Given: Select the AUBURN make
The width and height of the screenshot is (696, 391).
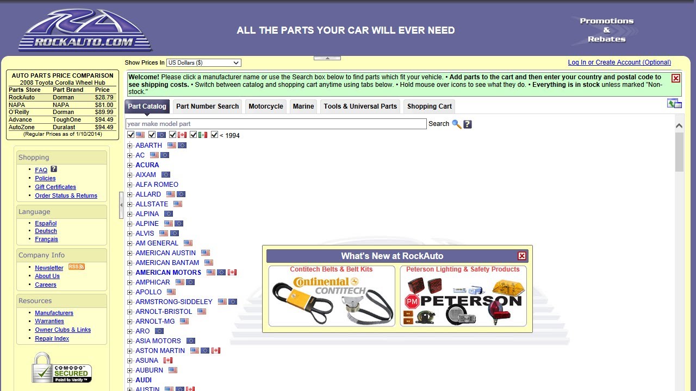Looking at the screenshot, I should click(149, 370).
